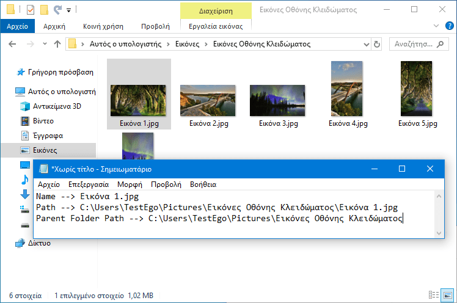
Task: Open the Μορφή menu in Notepad
Action: tap(130, 184)
